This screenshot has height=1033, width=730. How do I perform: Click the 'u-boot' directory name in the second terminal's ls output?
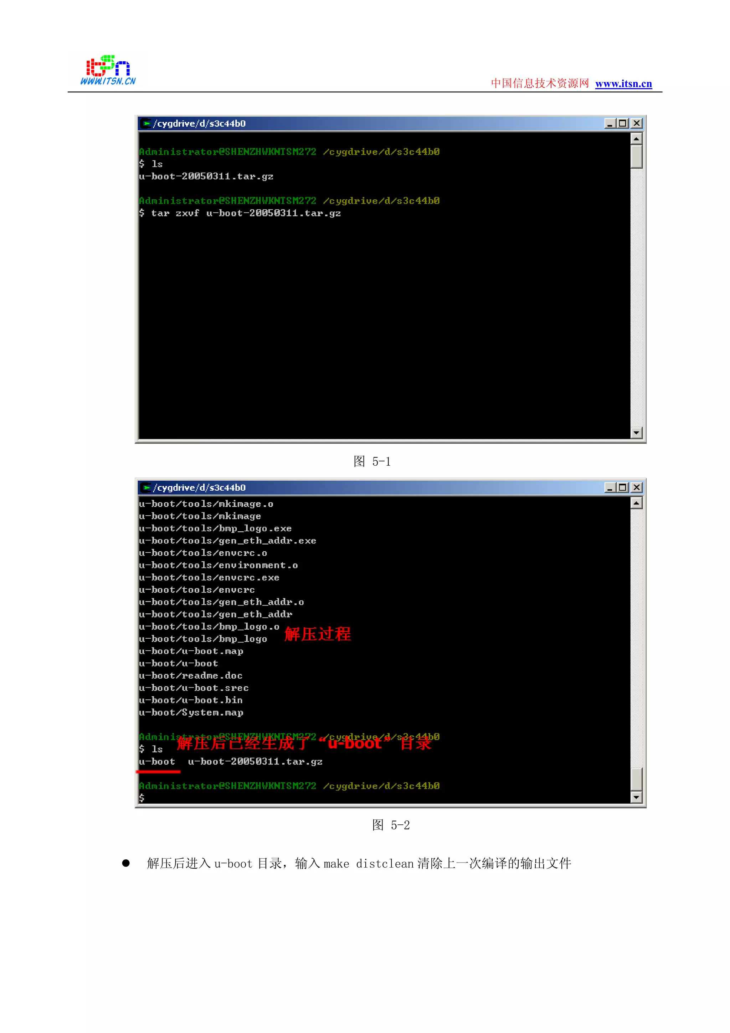[157, 762]
